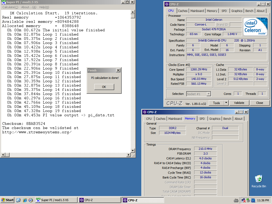Viewport: 272px width, 204px height.
Task: Click the Memory CPU-Z window title icon
Action: point(145,112)
